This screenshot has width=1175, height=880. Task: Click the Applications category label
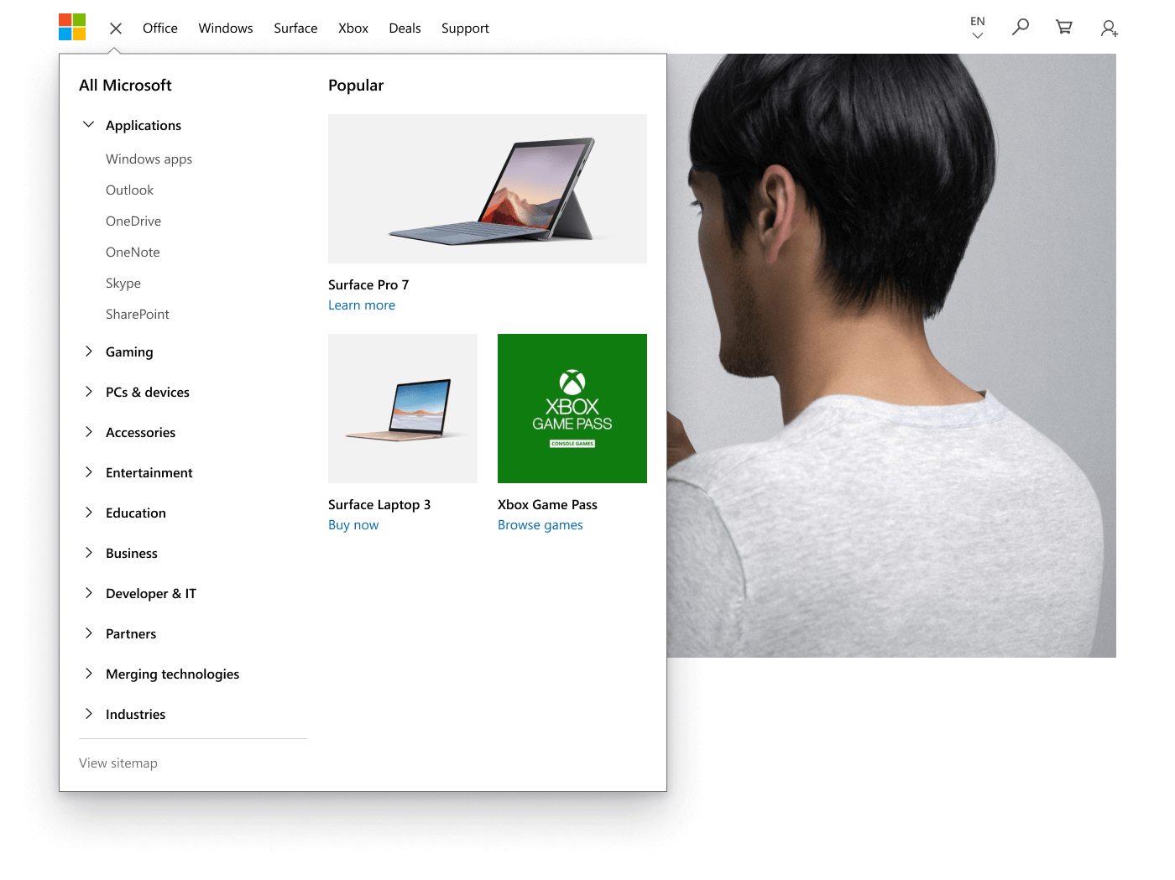click(x=144, y=126)
